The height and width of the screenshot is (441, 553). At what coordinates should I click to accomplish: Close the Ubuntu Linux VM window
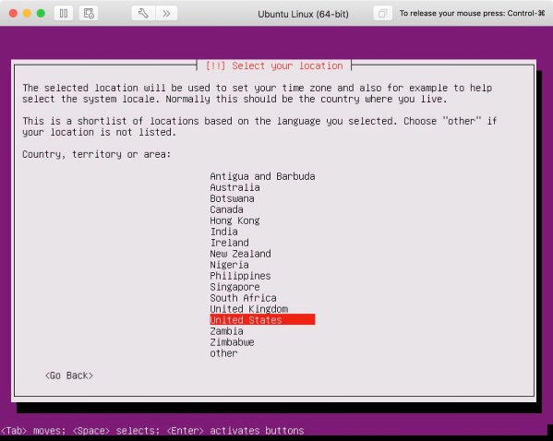pos(13,14)
